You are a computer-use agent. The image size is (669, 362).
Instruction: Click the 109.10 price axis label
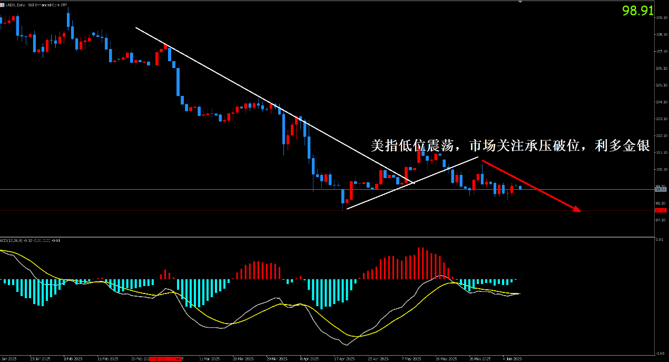coord(662,17)
